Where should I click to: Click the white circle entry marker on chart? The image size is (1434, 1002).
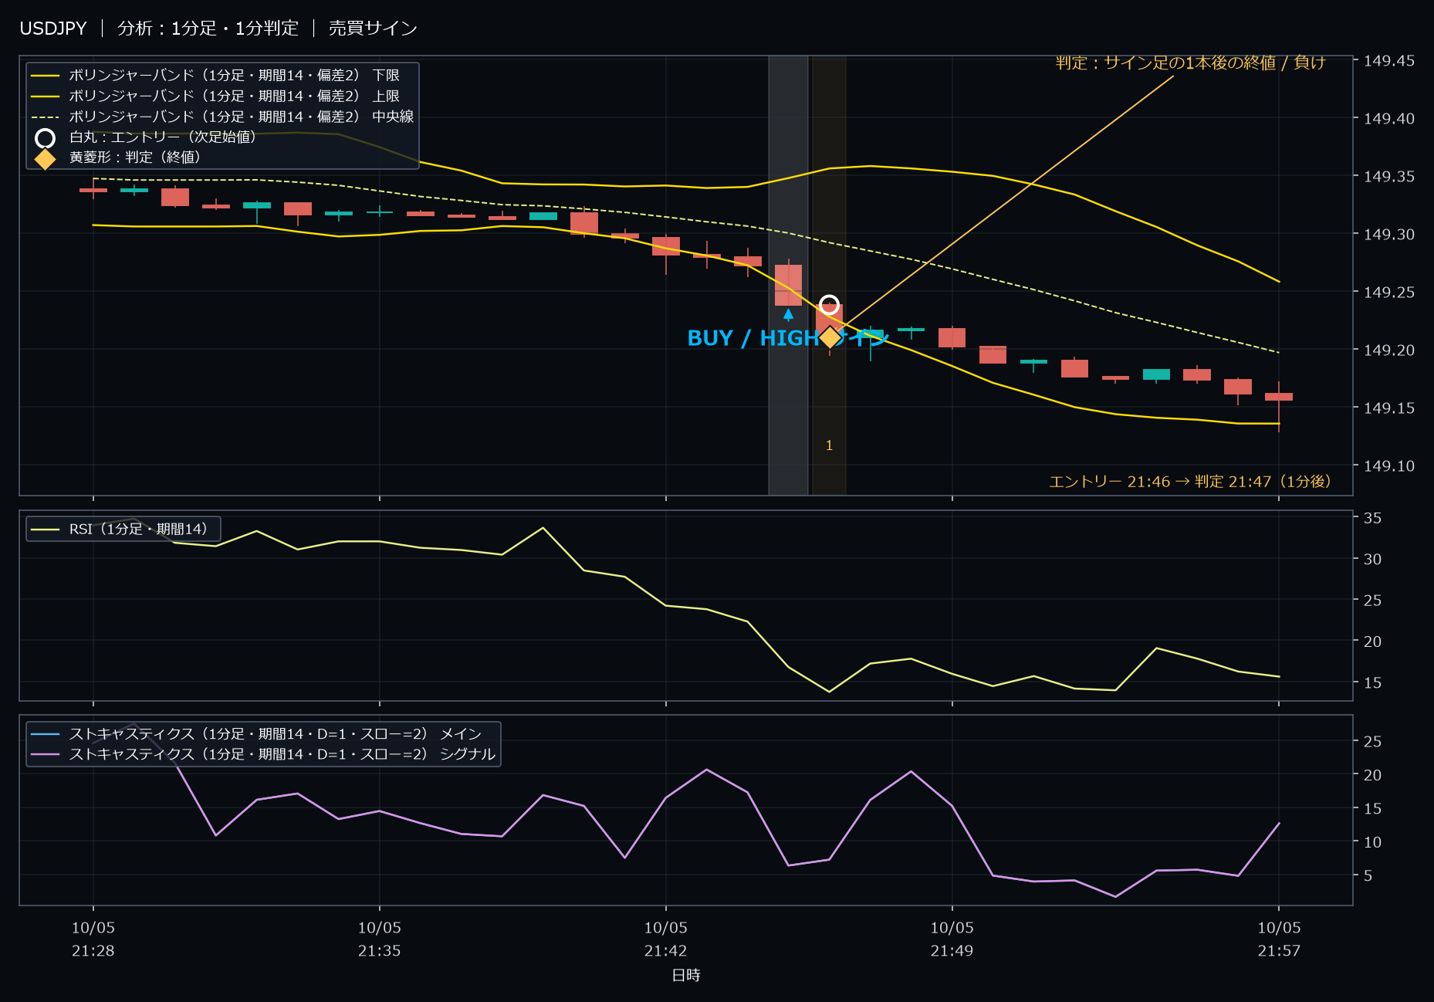pos(829,305)
